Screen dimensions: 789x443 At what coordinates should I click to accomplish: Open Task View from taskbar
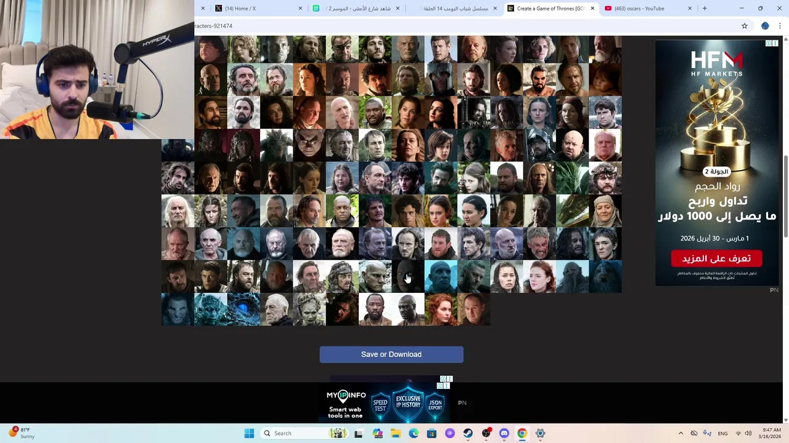358,433
